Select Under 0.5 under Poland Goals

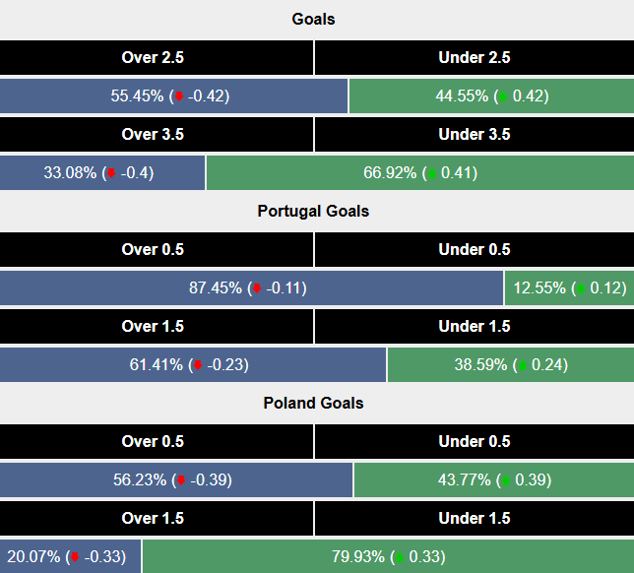pyautogui.click(x=474, y=442)
